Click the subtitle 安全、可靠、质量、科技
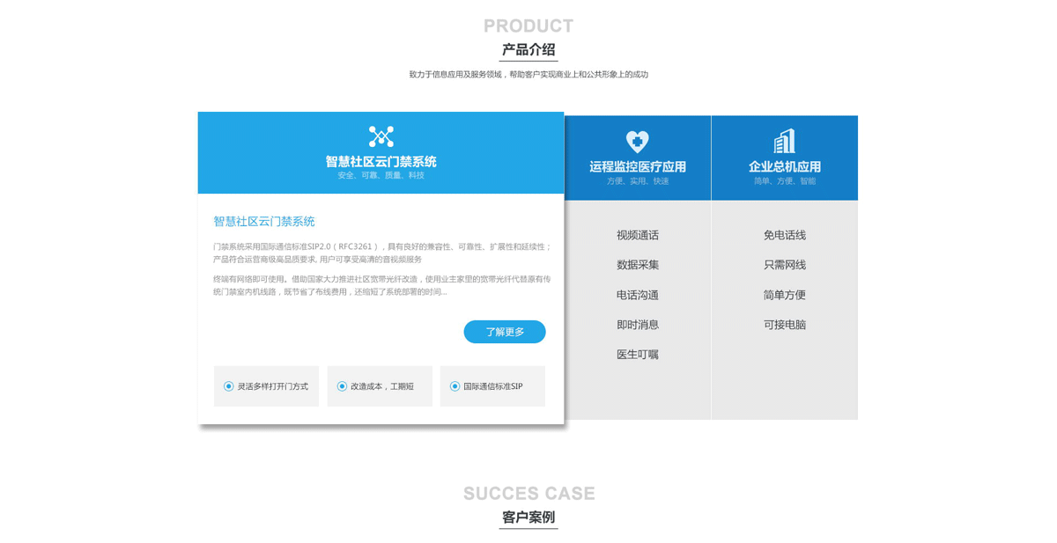1057x543 pixels. 381,175
